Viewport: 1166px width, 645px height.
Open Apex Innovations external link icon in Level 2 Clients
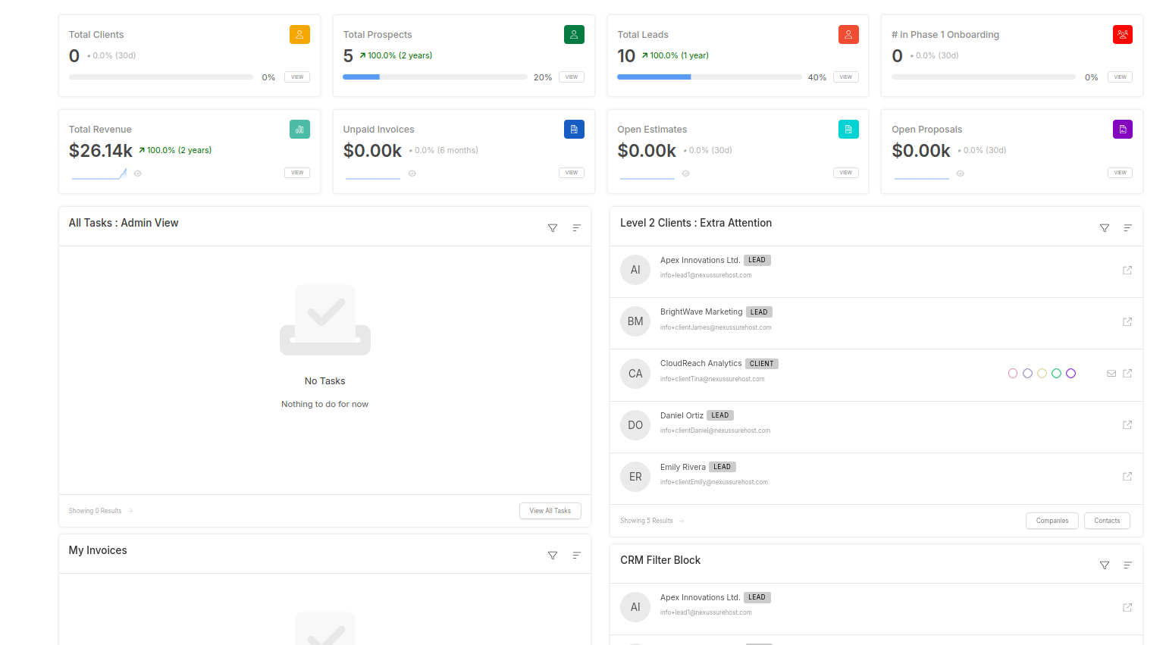tap(1127, 271)
